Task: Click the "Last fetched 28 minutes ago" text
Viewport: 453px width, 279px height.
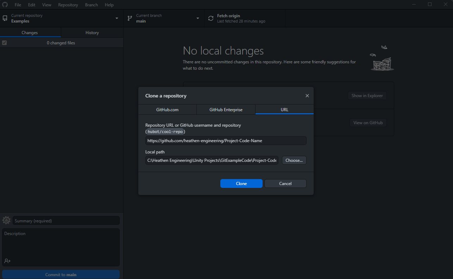Action: coord(241,21)
